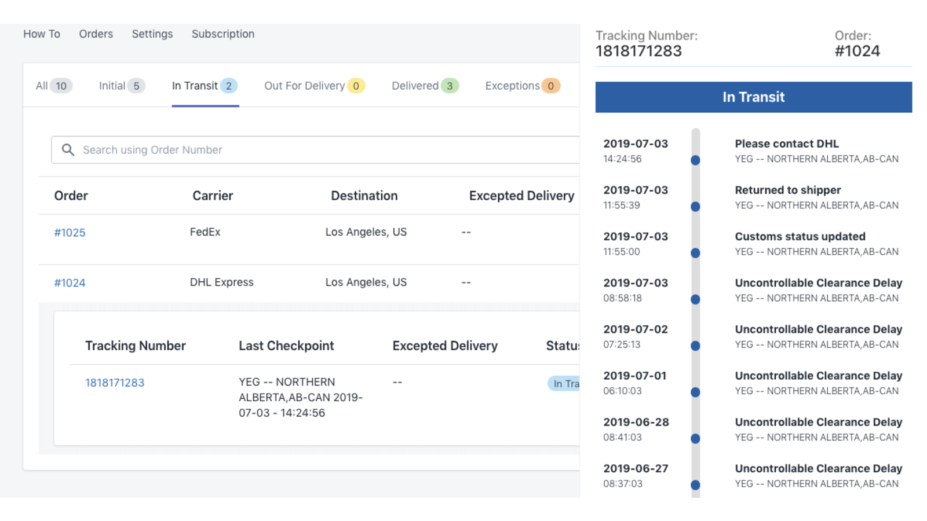Screen dimensions: 927x521
Task: Click Los Angeles, US in #1024 row
Action: click(366, 282)
